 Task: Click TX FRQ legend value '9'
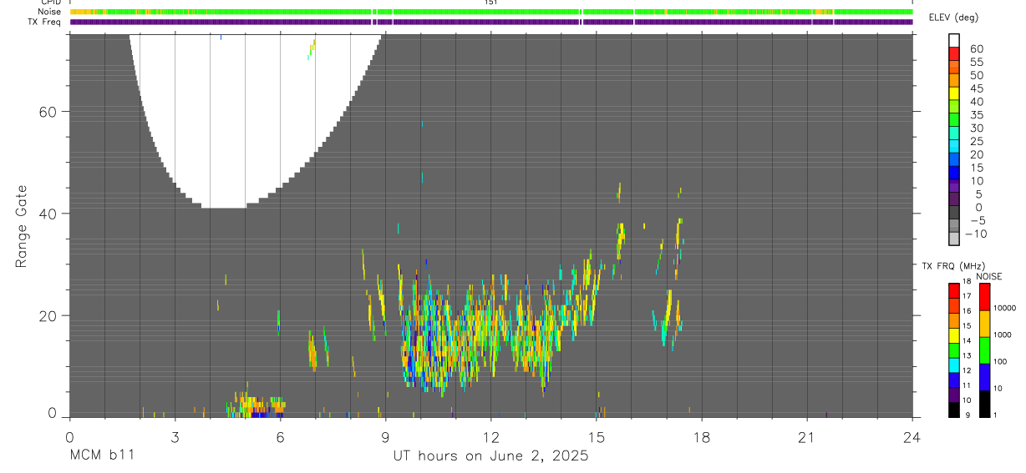(x=966, y=415)
